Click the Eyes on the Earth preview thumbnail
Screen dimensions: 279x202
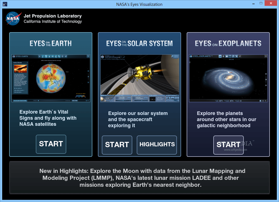pyautogui.click(x=51, y=78)
